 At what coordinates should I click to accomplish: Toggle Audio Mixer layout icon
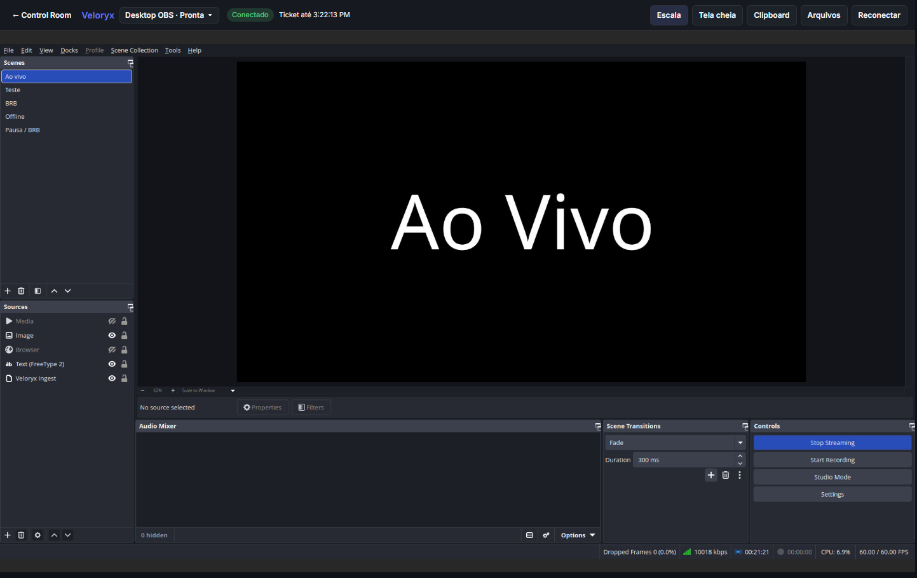pyautogui.click(x=529, y=535)
